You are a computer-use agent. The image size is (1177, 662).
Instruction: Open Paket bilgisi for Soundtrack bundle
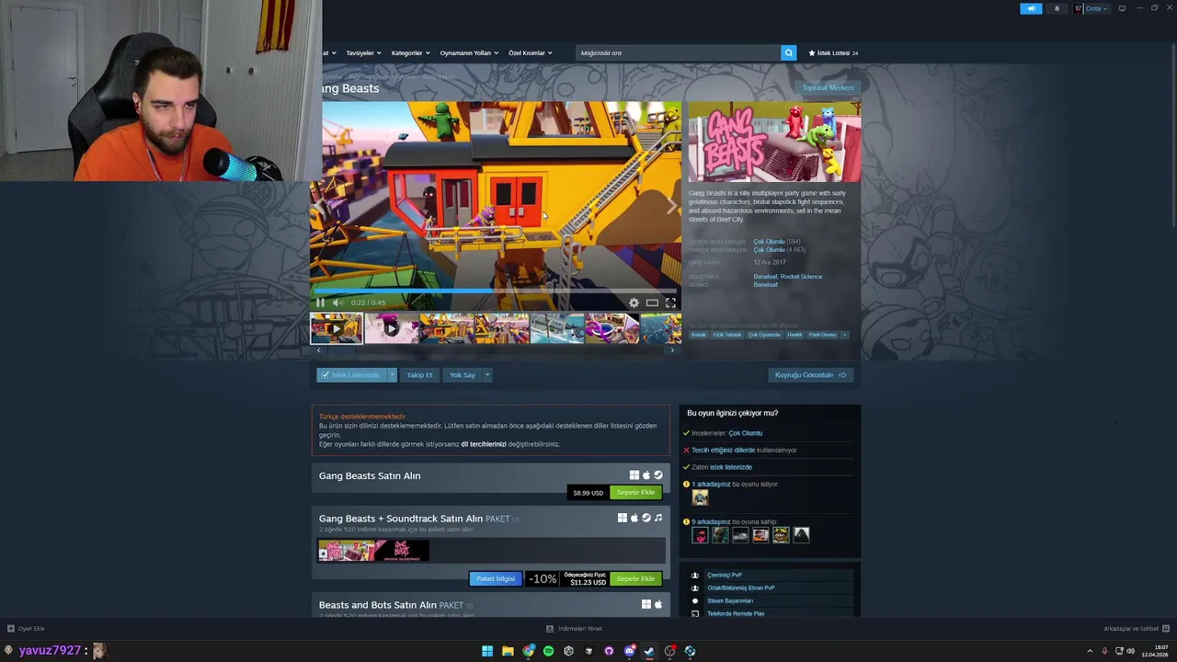click(x=496, y=578)
